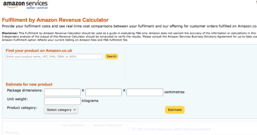This screenshot has height=135, width=257.
Task: Expand the FBA competitive offers tip arrow
Action: (x=214, y=129)
